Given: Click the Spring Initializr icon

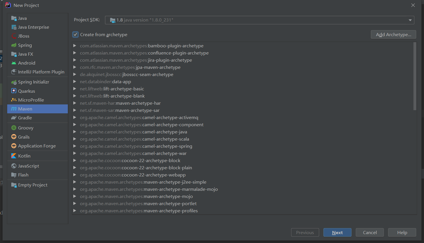Looking at the screenshot, I should tap(14, 82).
